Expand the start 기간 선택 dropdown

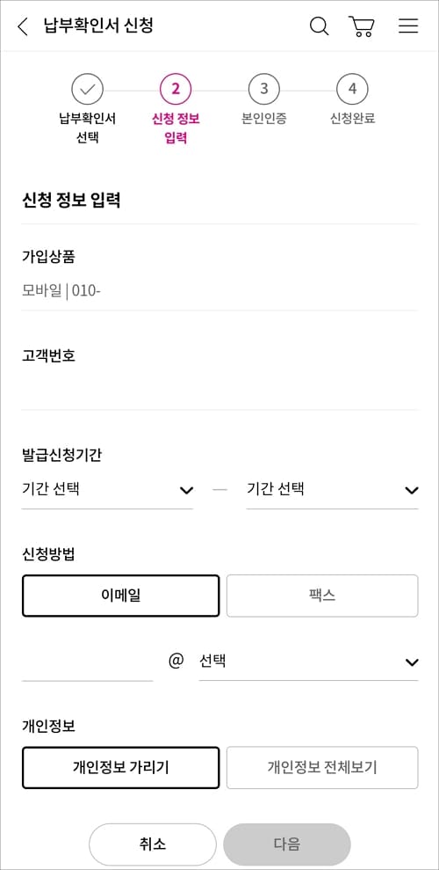point(107,490)
